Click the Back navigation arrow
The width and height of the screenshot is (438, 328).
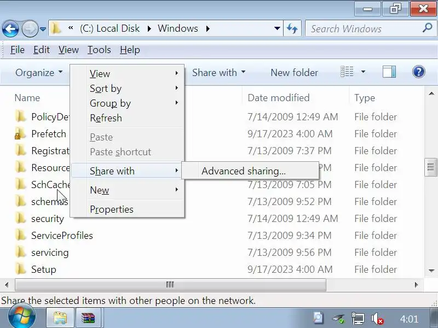(10, 28)
